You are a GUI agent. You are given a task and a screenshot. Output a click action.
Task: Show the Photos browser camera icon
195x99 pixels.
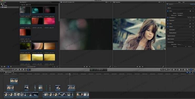click(174, 70)
